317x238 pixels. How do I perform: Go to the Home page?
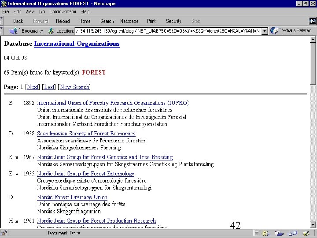(x=85, y=21)
